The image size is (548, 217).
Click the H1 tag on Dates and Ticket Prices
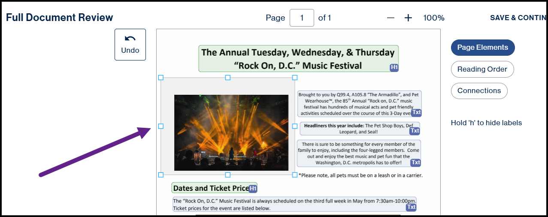253,189
